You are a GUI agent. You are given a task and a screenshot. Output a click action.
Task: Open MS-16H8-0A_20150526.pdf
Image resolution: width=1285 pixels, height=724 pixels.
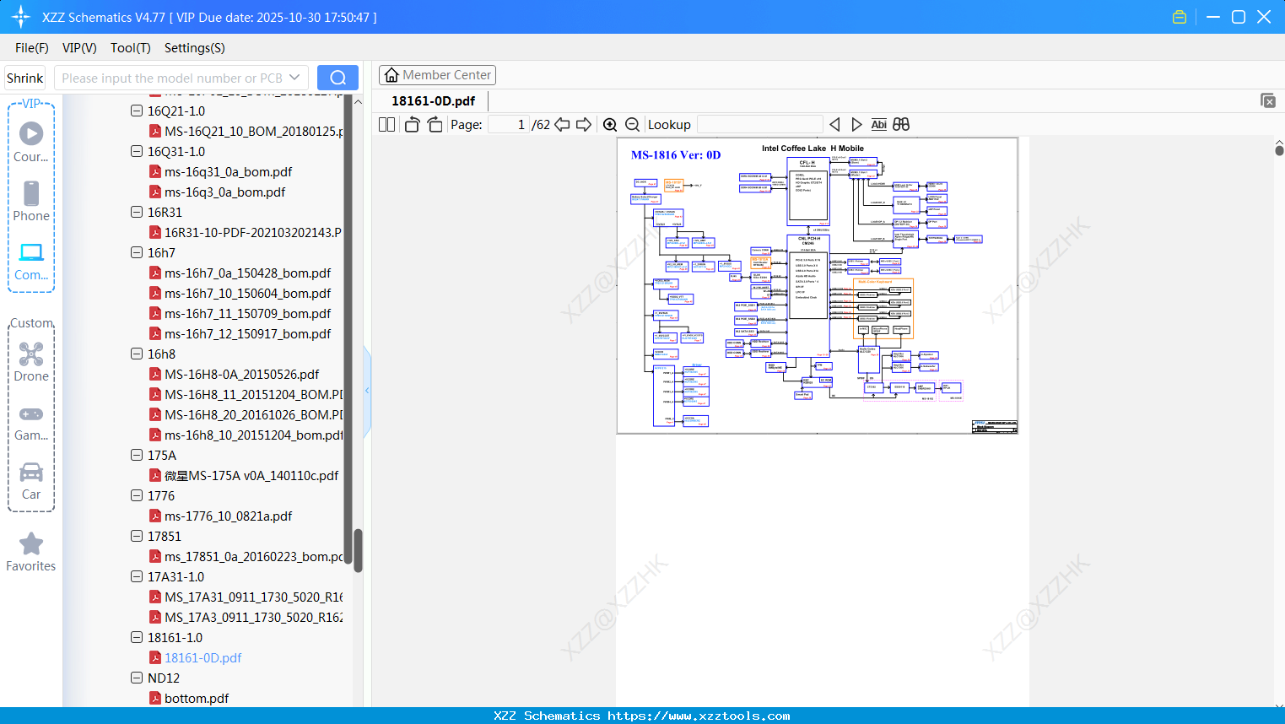click(x=242, y=374)
